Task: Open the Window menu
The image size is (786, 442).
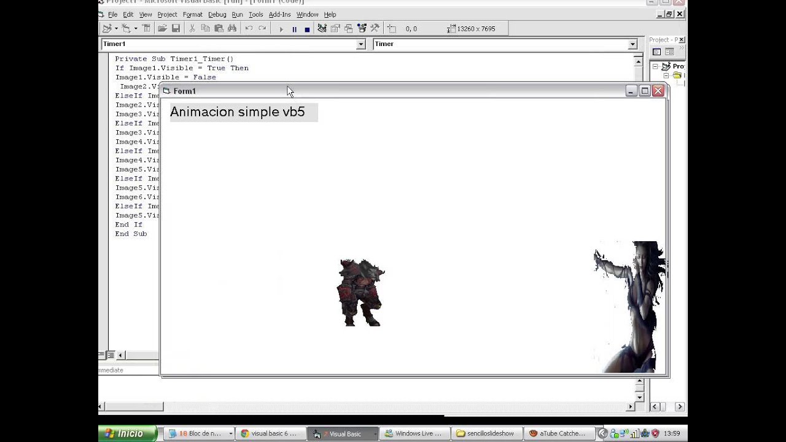Action: pos(307,14)
